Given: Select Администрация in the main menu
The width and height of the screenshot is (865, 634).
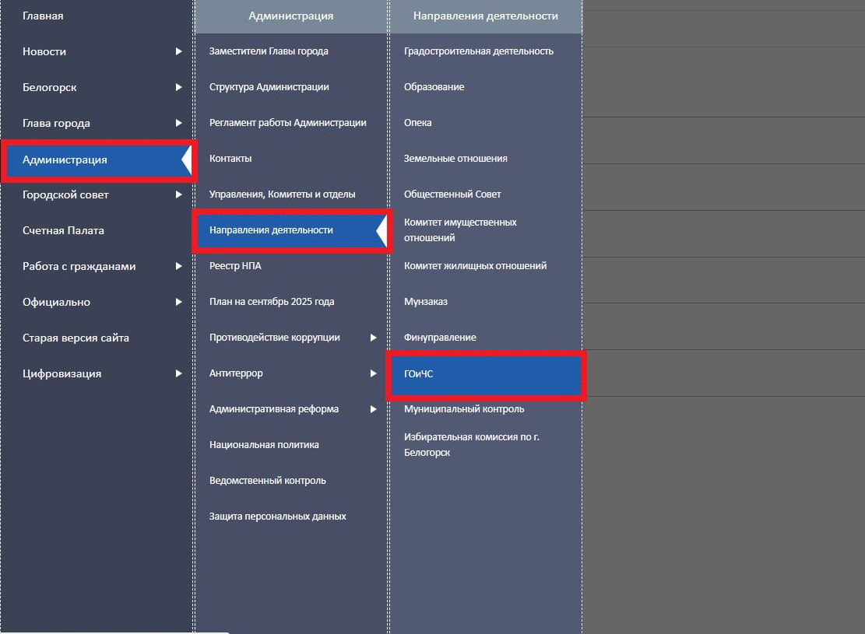Looking at the screenshot, I should click(65, 160).
